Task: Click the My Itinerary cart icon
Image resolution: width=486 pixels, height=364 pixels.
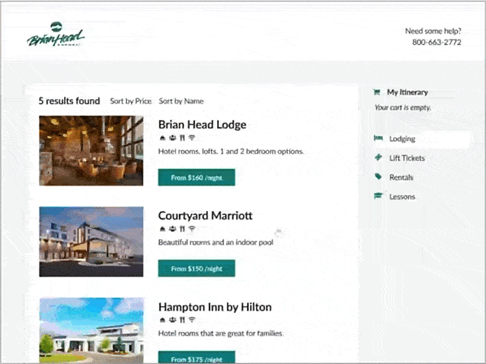Action: [377, 92]
